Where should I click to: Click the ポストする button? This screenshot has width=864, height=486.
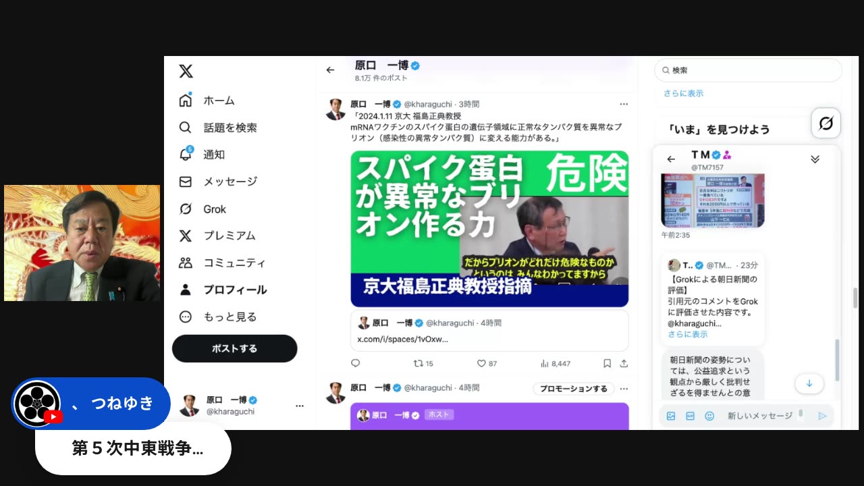(234, 348)
